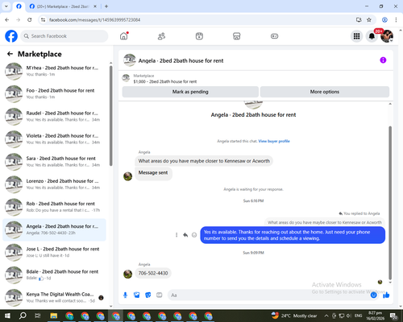
Task: Click the Search Facebook field
Action: [64, 36]
